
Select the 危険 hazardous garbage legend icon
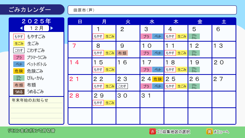(19, 71)
